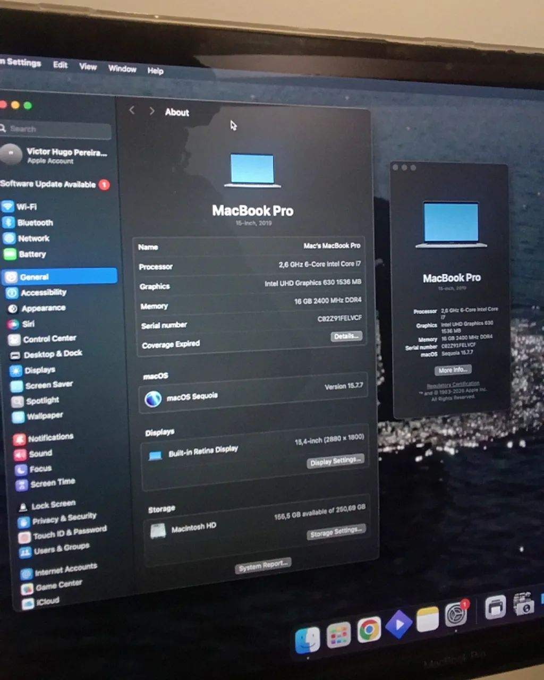Select Displays in the sidebar
Image resolution: width=544 pixels, height=680 pixels.
tap(33, 370)
